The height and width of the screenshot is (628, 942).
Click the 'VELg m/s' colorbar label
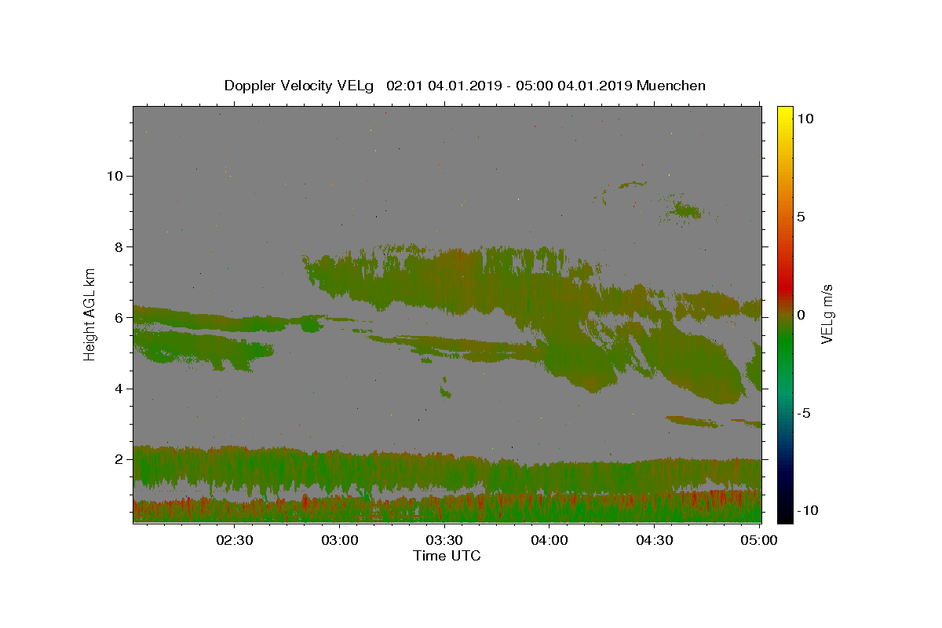point(827,314)
